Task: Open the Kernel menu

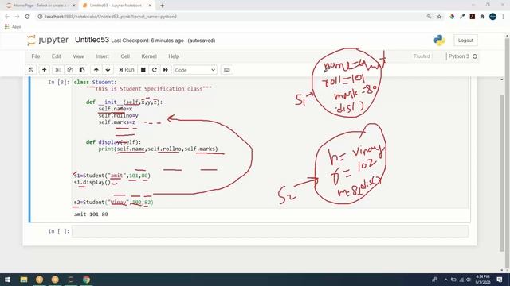Action: coord(149,56)
